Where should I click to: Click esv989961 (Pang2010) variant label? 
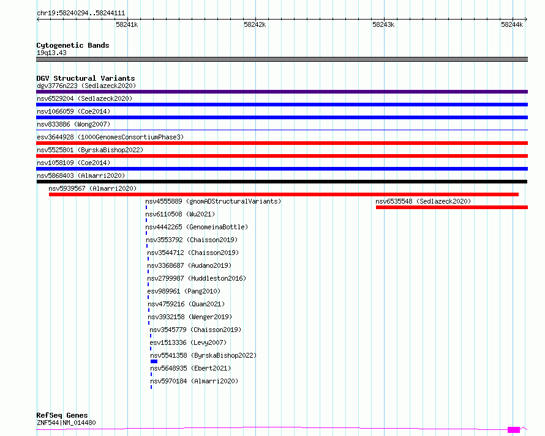[x=184, y=291]
